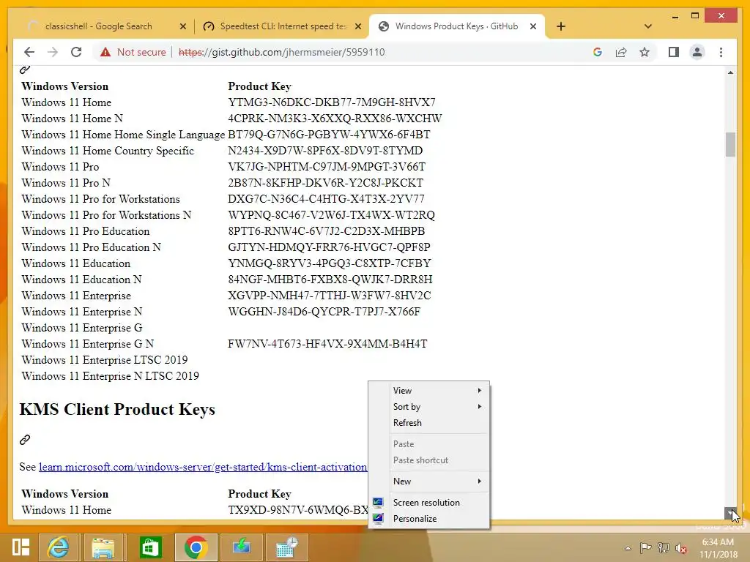Open the calendar utility taskbar icon
This screenshot has height=562, width=750.
click(286, 547)
